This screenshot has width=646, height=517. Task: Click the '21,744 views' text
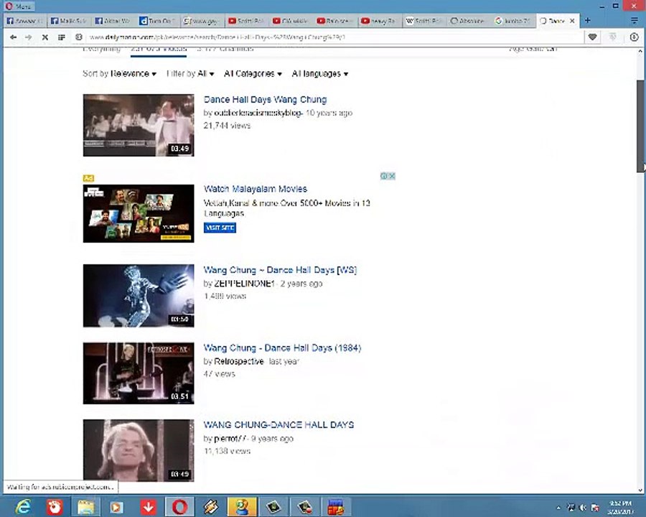pos(227,126)
